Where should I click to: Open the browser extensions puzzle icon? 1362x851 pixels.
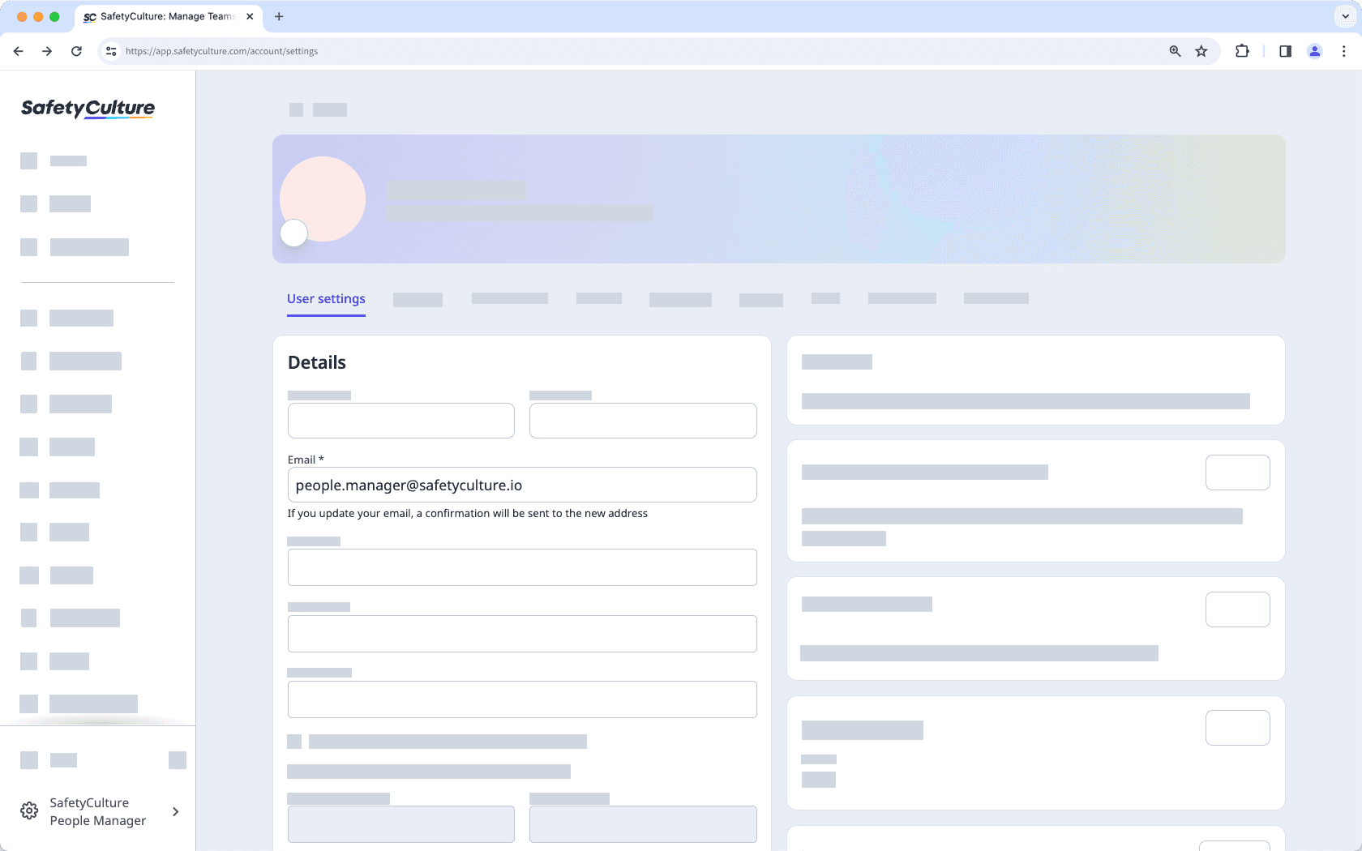click(x=1241, y=50)
